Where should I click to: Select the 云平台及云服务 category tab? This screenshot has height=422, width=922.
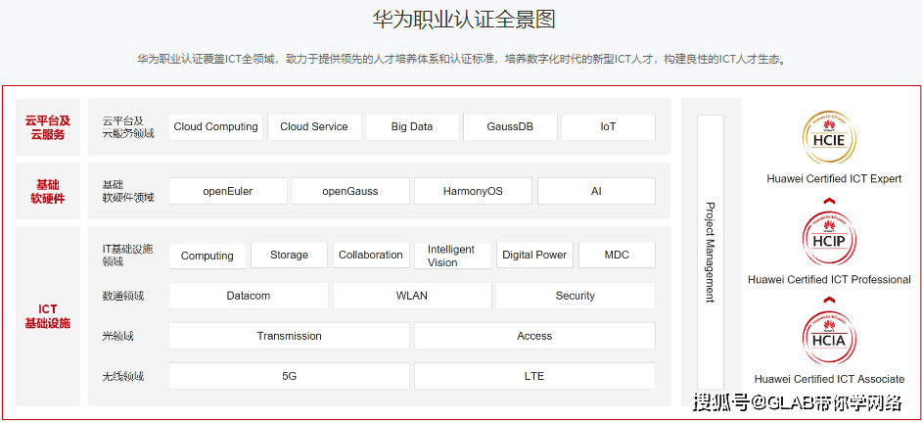pyautogui.click(x=48, y=127)
